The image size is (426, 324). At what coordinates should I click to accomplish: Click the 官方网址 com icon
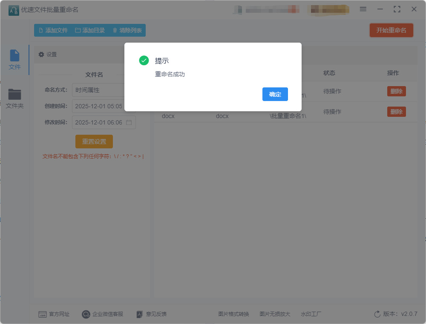[42, 314]
